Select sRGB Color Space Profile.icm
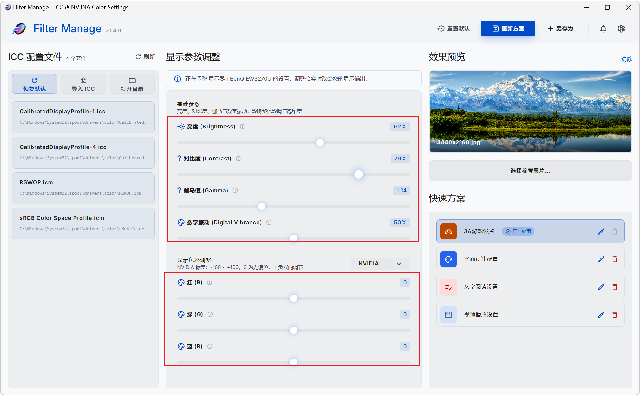This screenshot has width=640, height=396. pyautogui.click(x=83, y=224)
